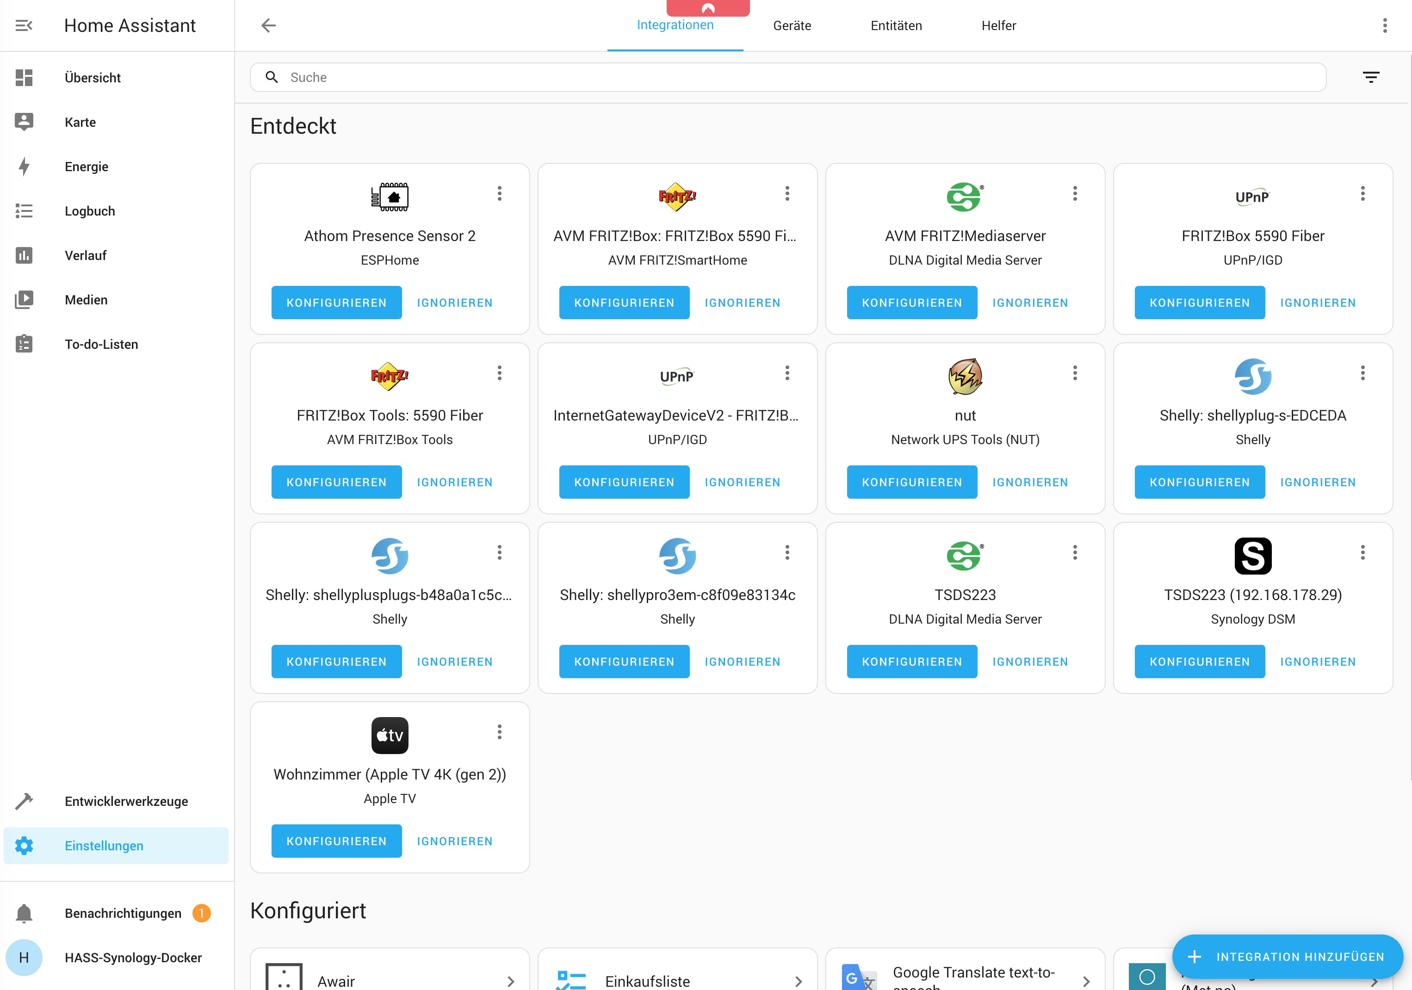Screen dimensions: 1412x990
Task: Click Ignorieren on AVM FRITZ!Mediaserver card
Action: (x=1029, y=303)
